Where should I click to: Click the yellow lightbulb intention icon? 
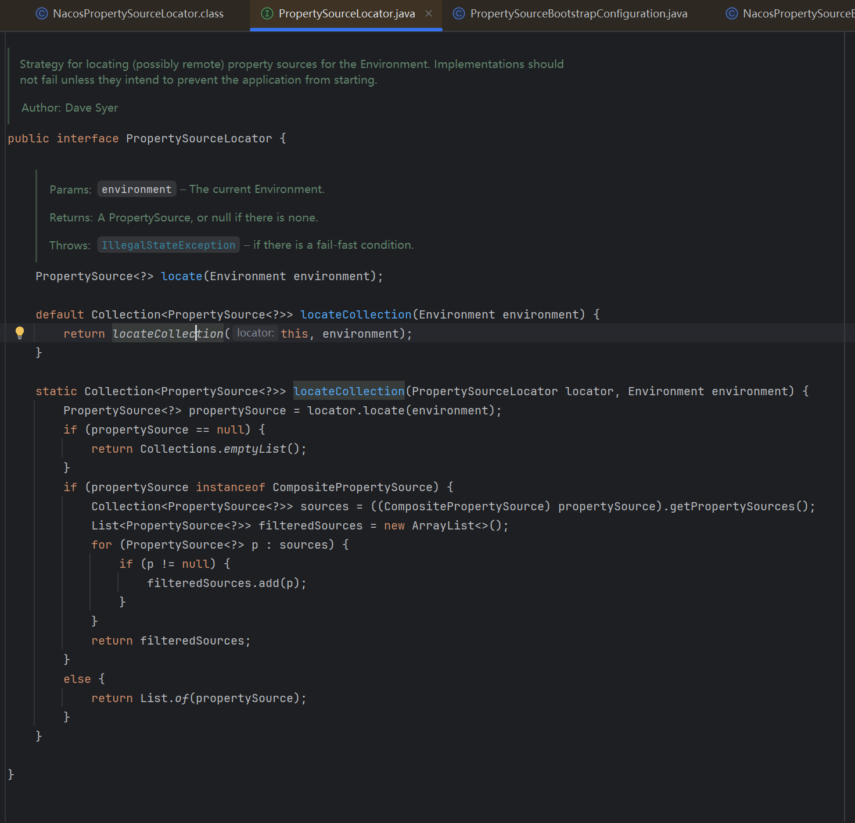20,332
